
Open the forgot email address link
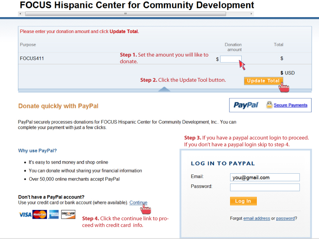tap(256, 218)
